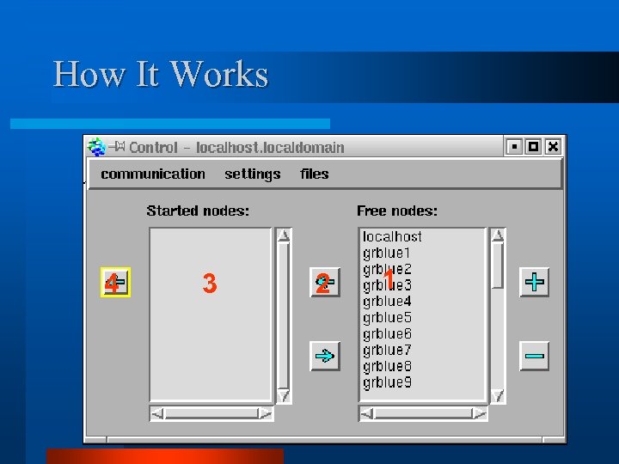Screen dimensions: 619x464
Task: Click left arrow of Started nodes horizontal scrollbar
Action: 157,413
